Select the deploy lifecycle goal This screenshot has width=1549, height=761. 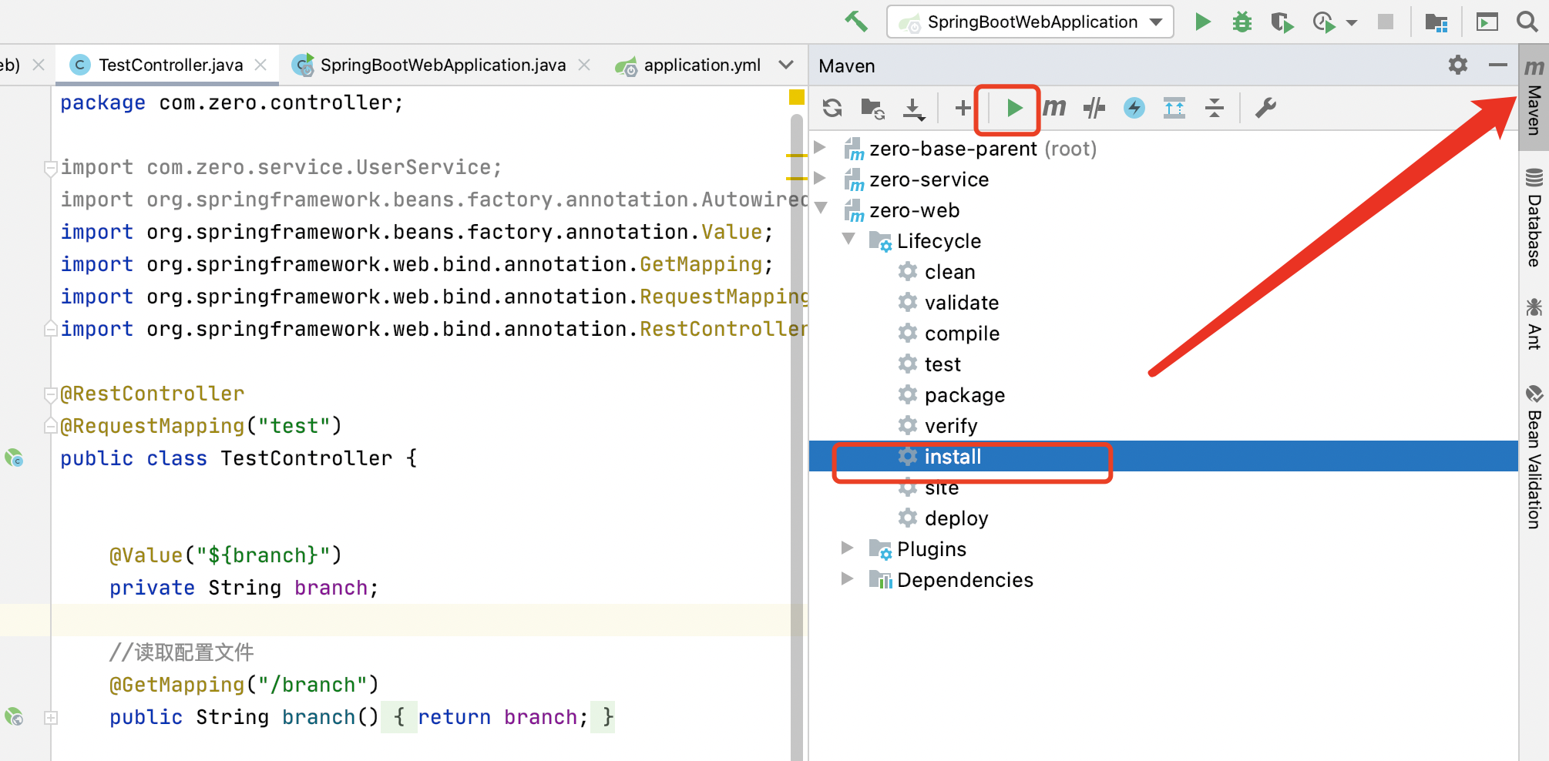[x=956, y=518]
